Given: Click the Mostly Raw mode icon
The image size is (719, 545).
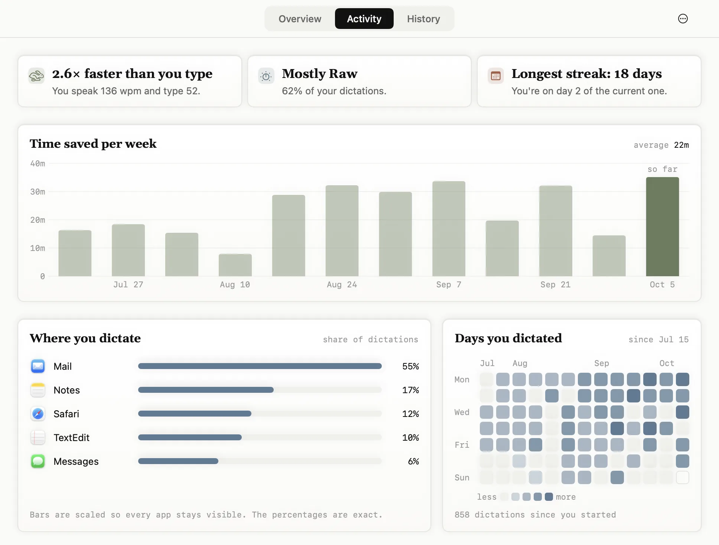Looking at the screenshot, I should coord(266,76).
